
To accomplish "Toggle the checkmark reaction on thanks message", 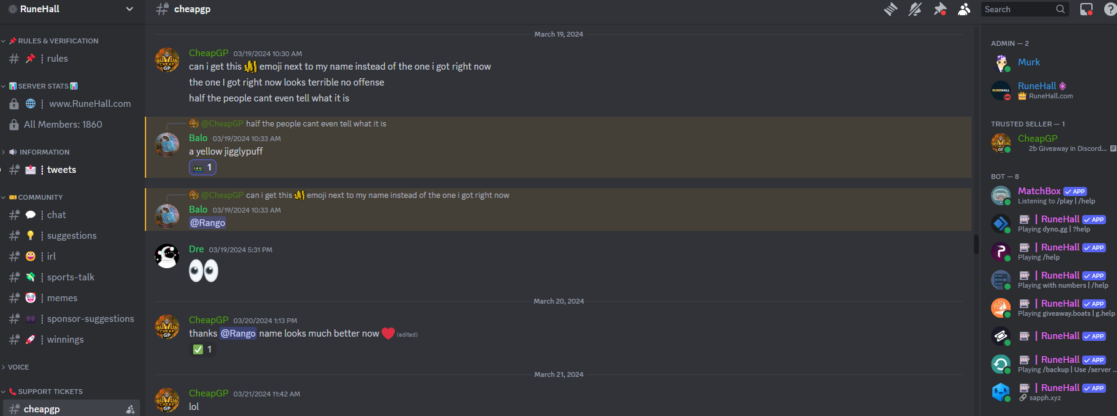I will click(x=202, y=349).
